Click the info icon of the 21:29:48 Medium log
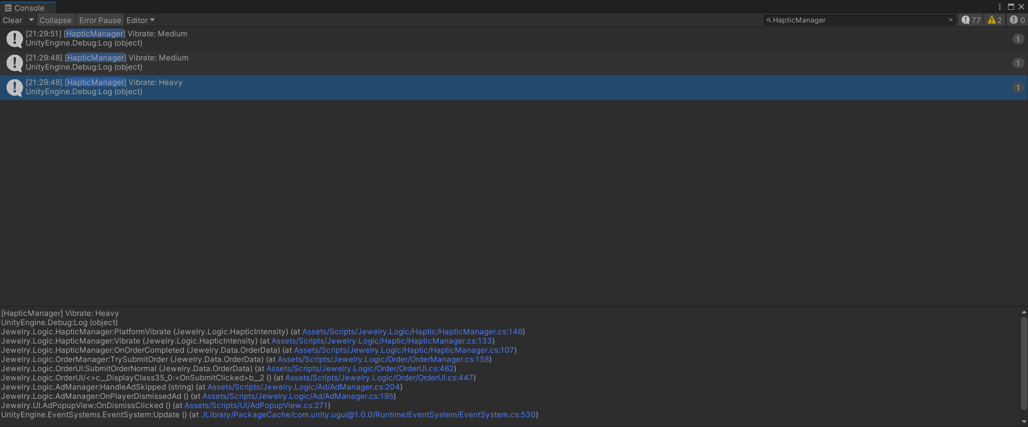 pyautogui.click(x=14, y=63)
